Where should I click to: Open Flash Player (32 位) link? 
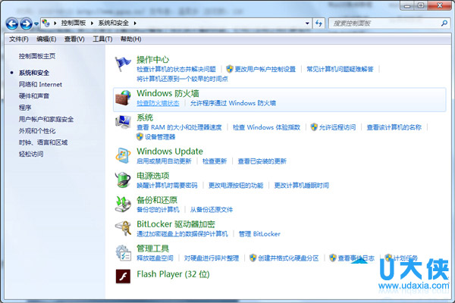(x=173, y=274)
